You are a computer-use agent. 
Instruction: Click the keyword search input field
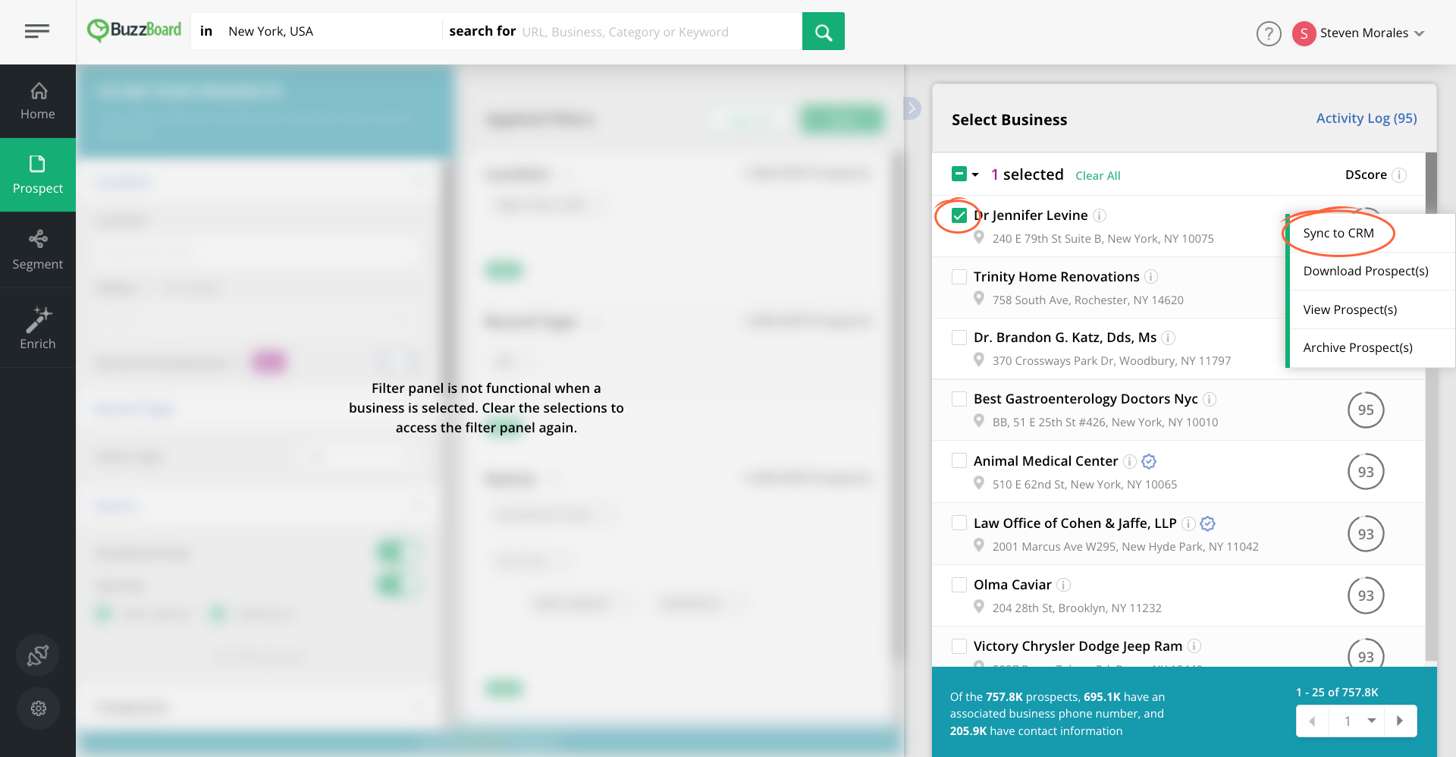click(658, 32)
